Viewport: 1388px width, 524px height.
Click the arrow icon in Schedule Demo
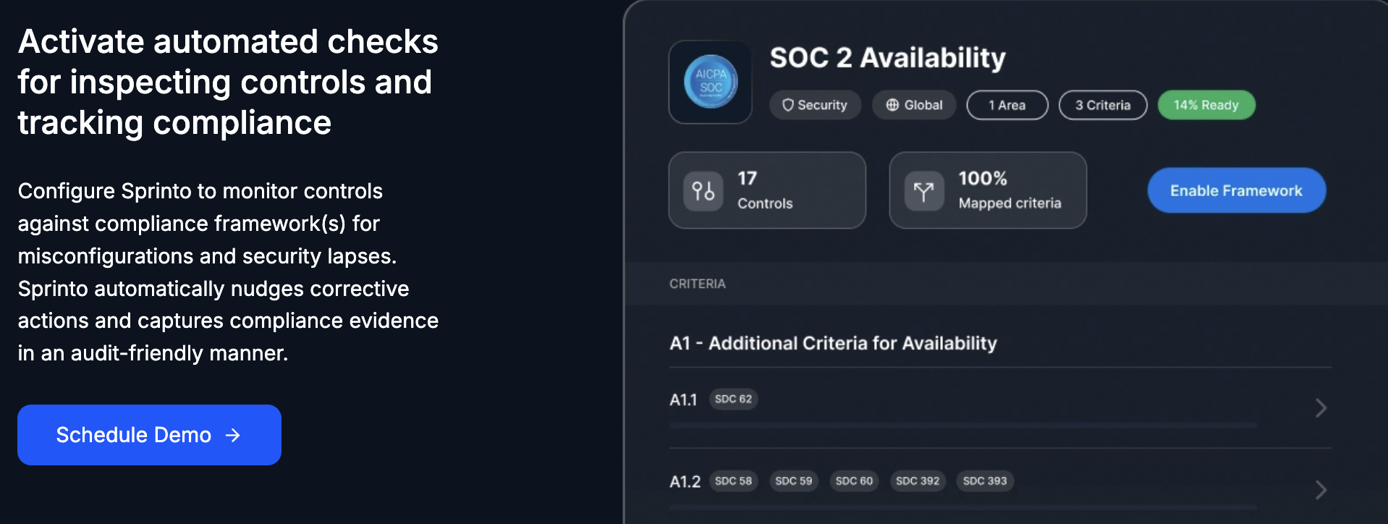(x=233, y=435)
